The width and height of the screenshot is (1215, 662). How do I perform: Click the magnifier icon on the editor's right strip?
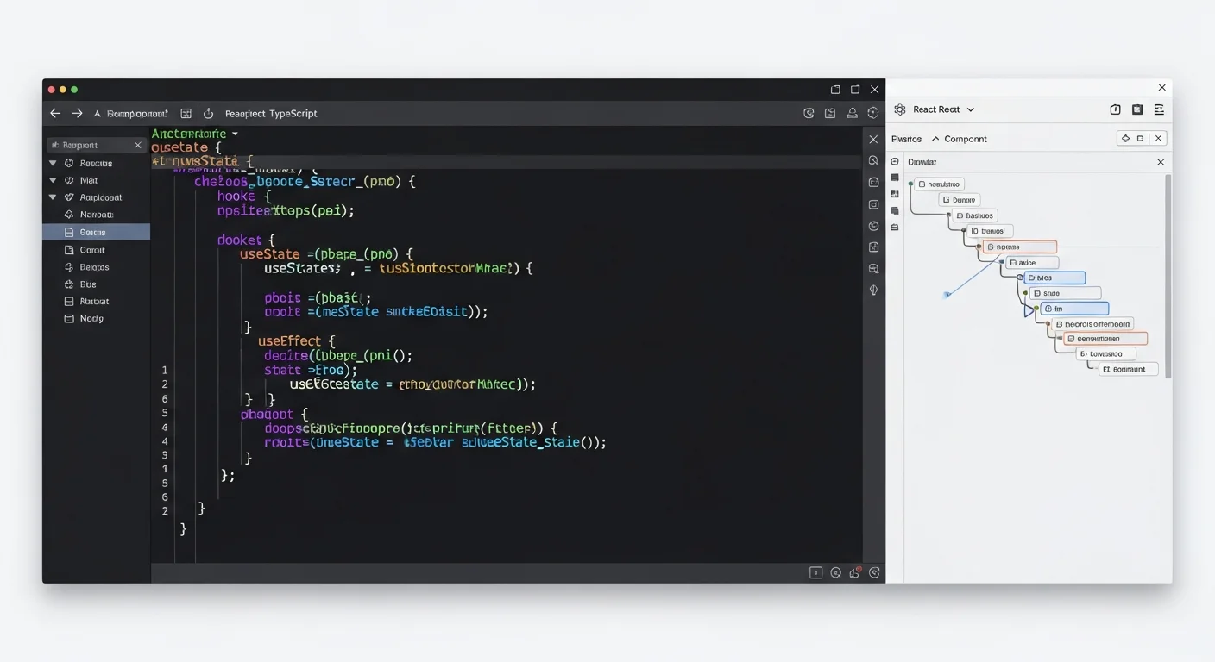[872, 160]
